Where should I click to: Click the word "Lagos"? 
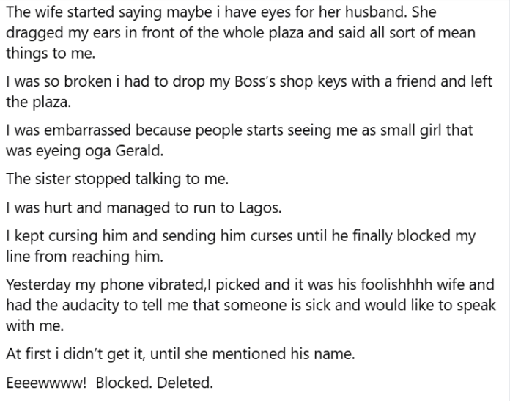point(259,207)
